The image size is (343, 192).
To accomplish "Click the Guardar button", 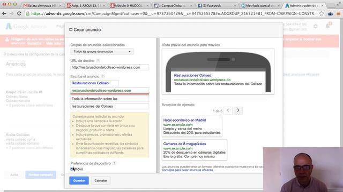I will pyautogui.click(x=79, y=180).
